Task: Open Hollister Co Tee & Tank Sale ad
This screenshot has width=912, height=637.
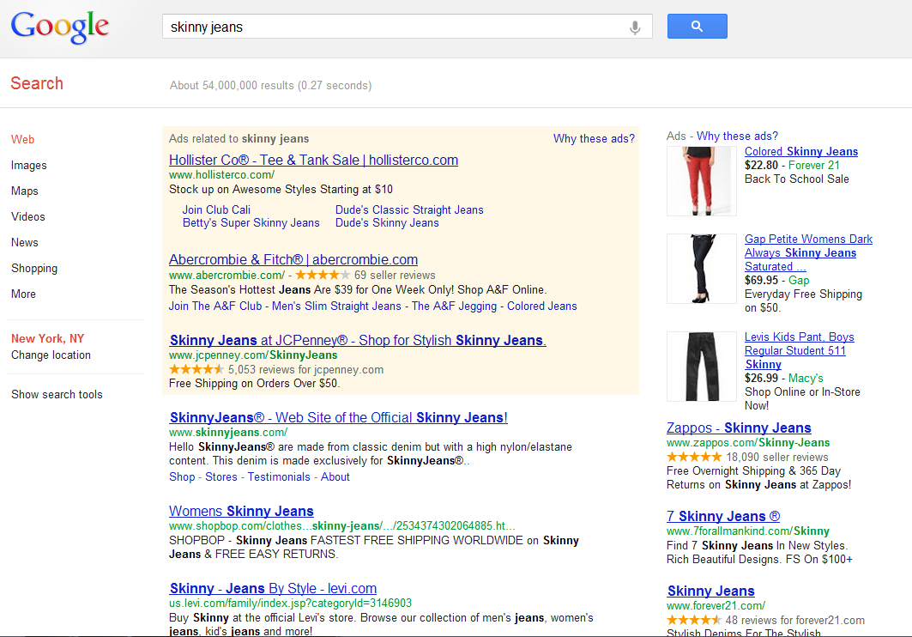Action: (x=313, y=160)
